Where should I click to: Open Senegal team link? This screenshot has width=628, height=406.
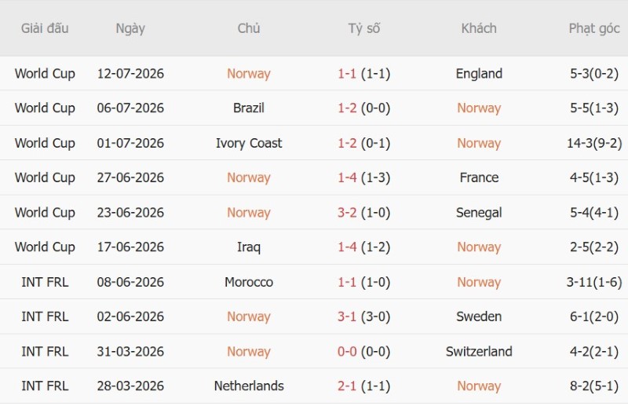tap(479, 212)
